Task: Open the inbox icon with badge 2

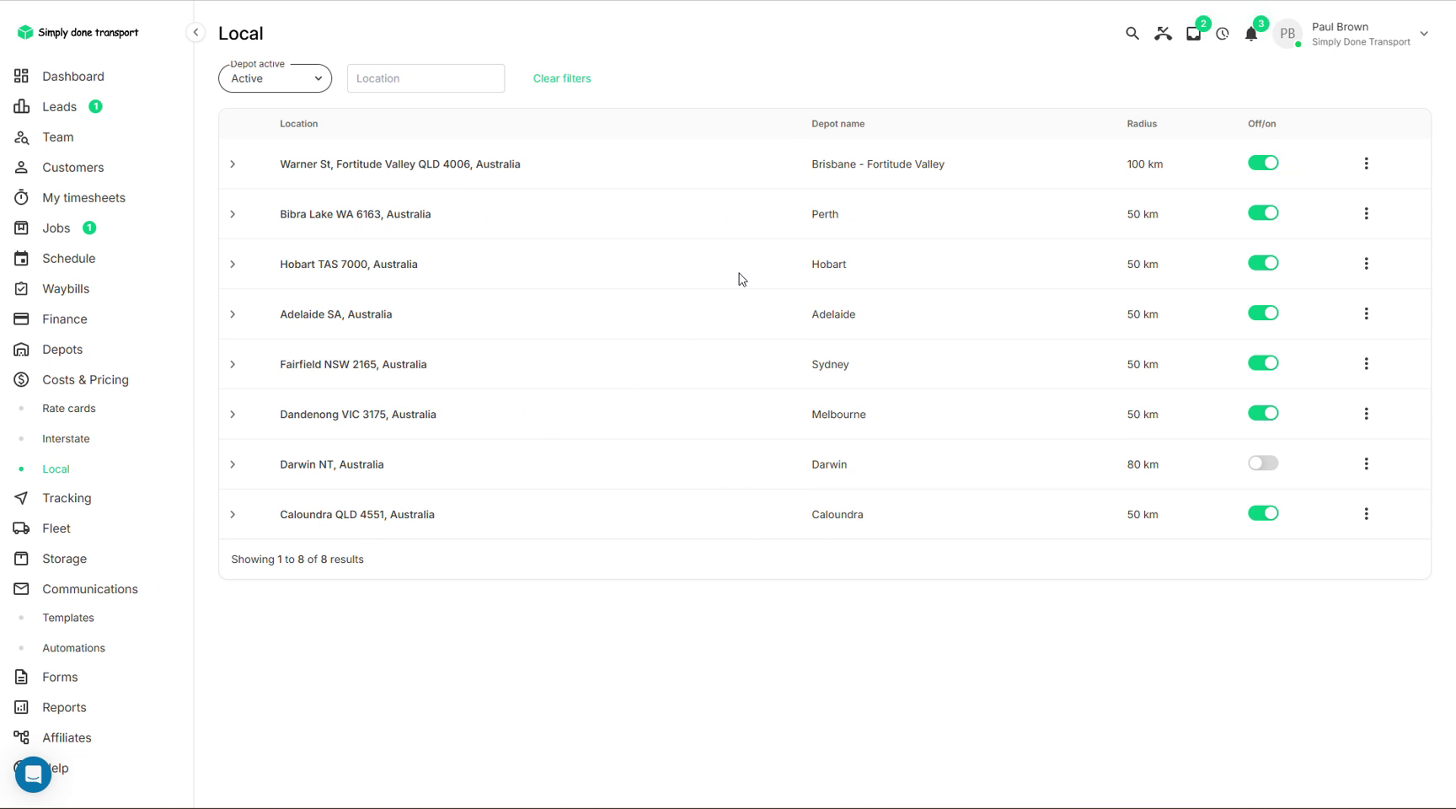Action: click(1193, 34)
